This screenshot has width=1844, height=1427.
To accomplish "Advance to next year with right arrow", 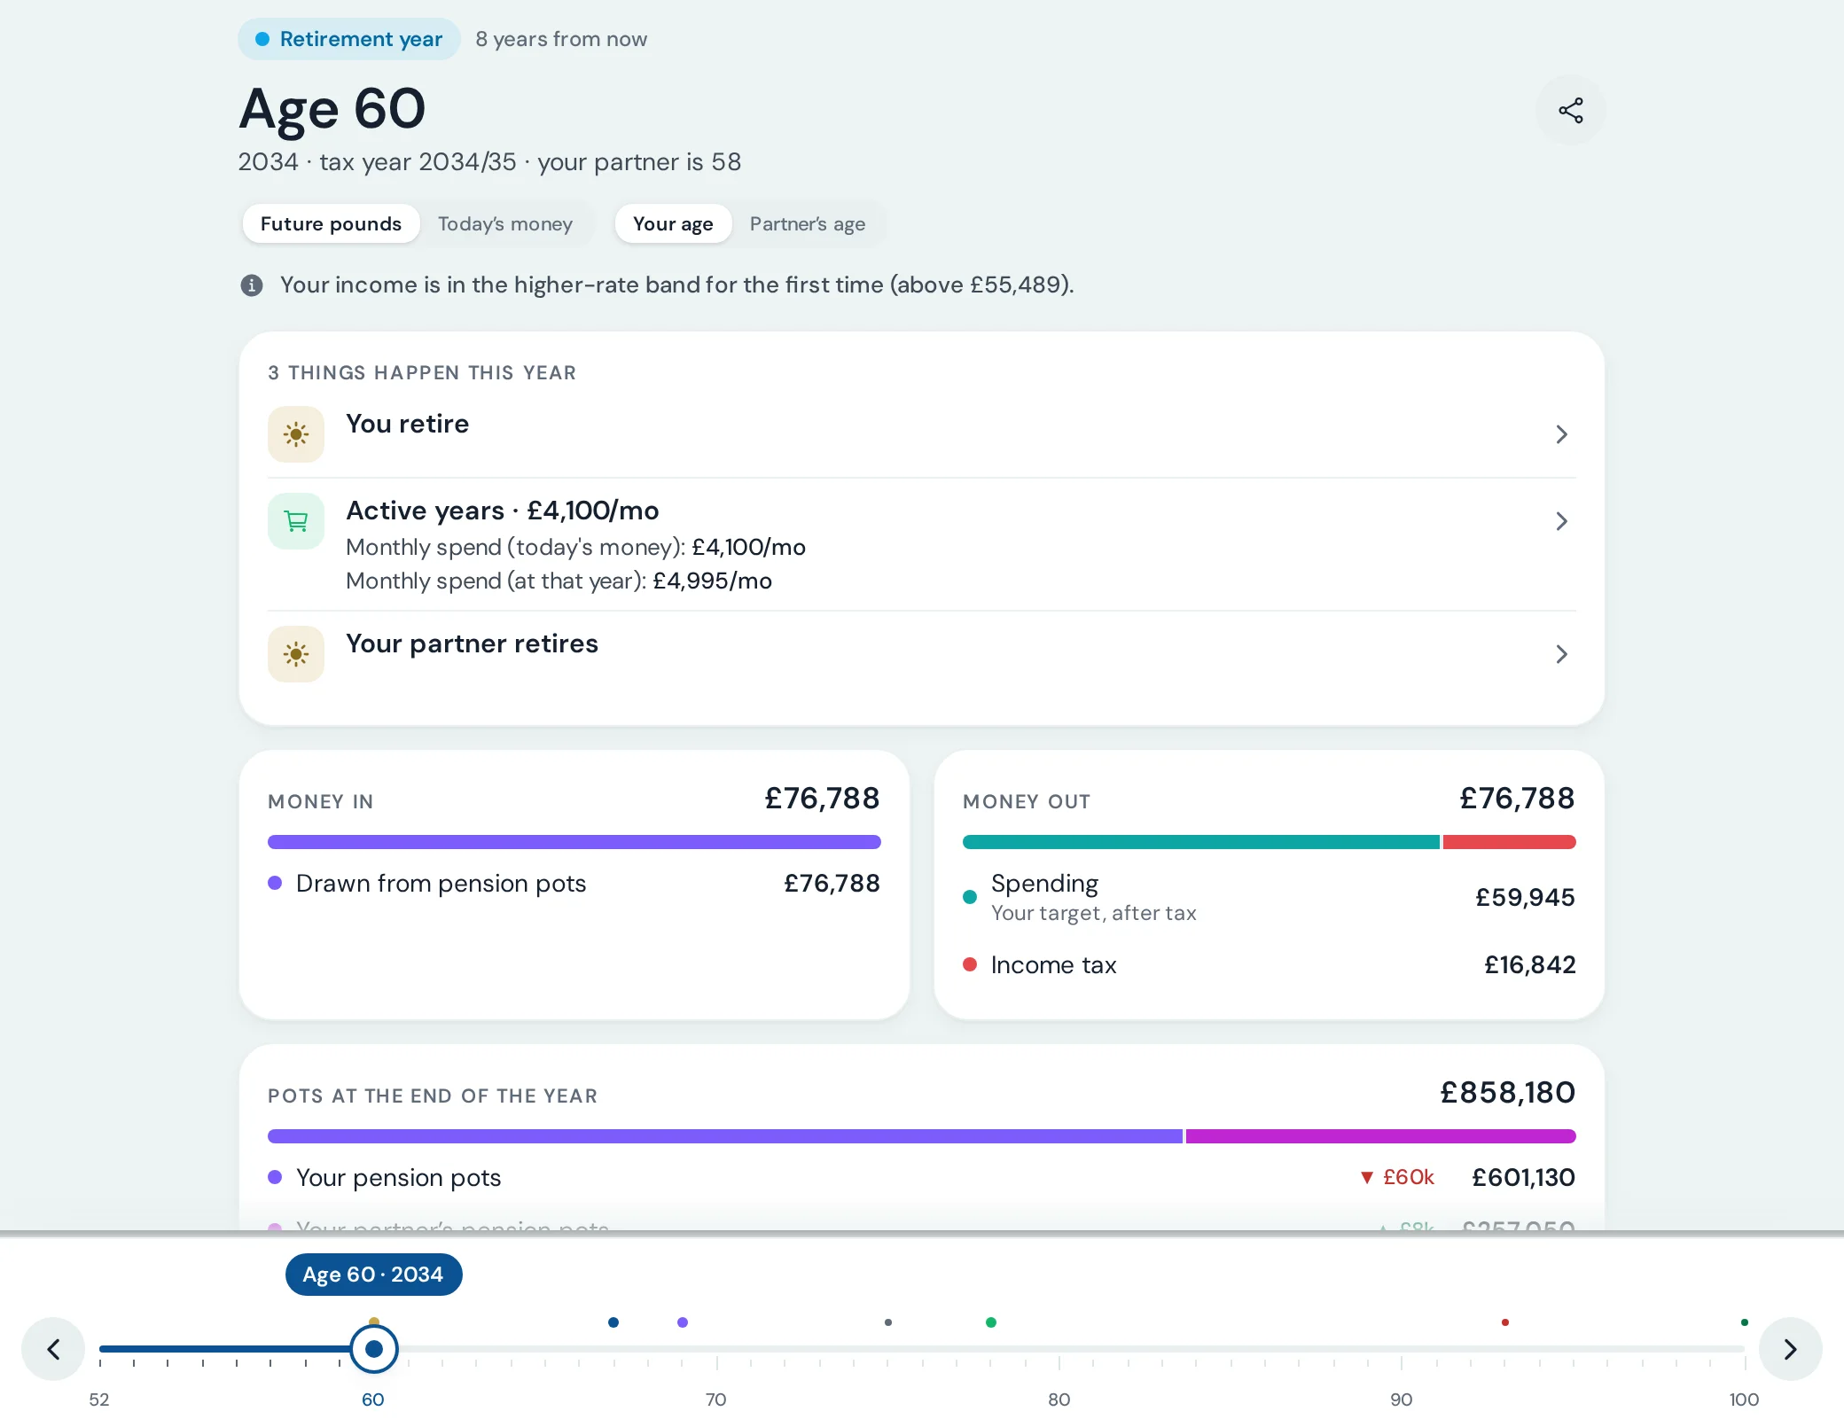I will 1790,1349.
